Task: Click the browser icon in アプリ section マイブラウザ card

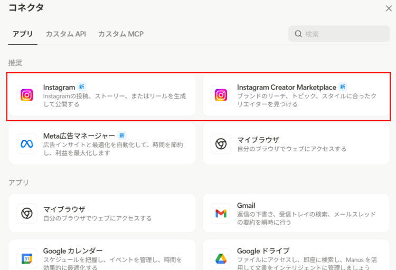Action: click(27, 213)
